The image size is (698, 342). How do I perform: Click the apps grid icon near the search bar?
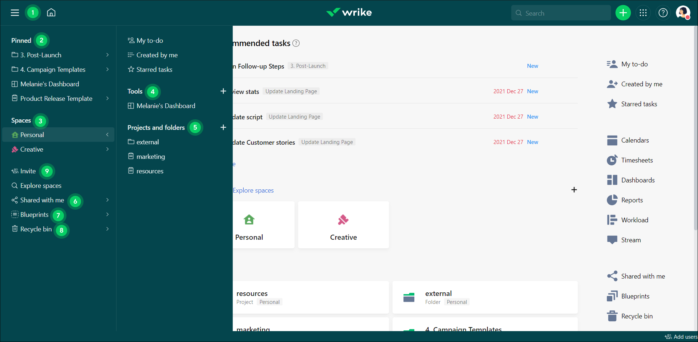pyautogui.click(x=643, y=13)
